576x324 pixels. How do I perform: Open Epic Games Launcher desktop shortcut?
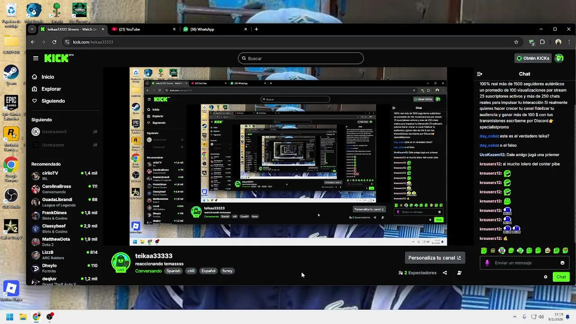coord(11,106)
